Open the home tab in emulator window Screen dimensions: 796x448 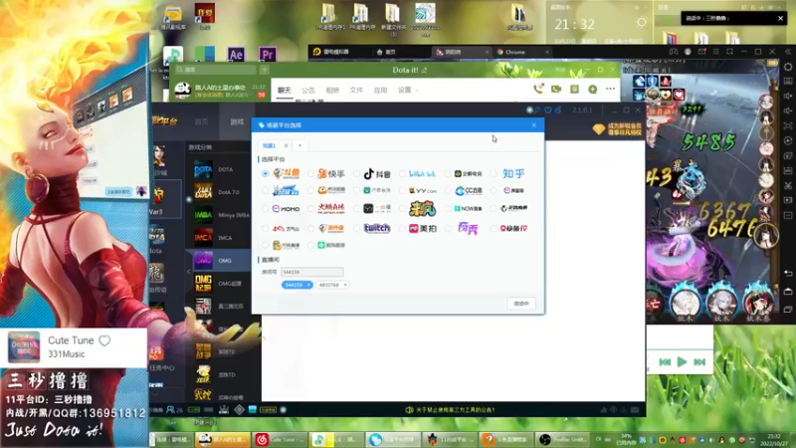click(x=386, y=52)
